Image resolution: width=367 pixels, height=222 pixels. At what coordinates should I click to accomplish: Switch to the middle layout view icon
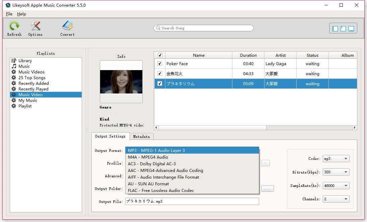click(x=343, y=28)
